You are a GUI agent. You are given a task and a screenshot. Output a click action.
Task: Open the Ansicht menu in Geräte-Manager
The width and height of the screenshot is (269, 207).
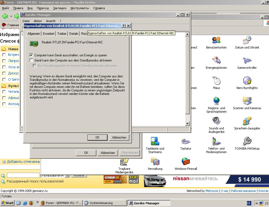pyautogui.click(x=51, y=21)
